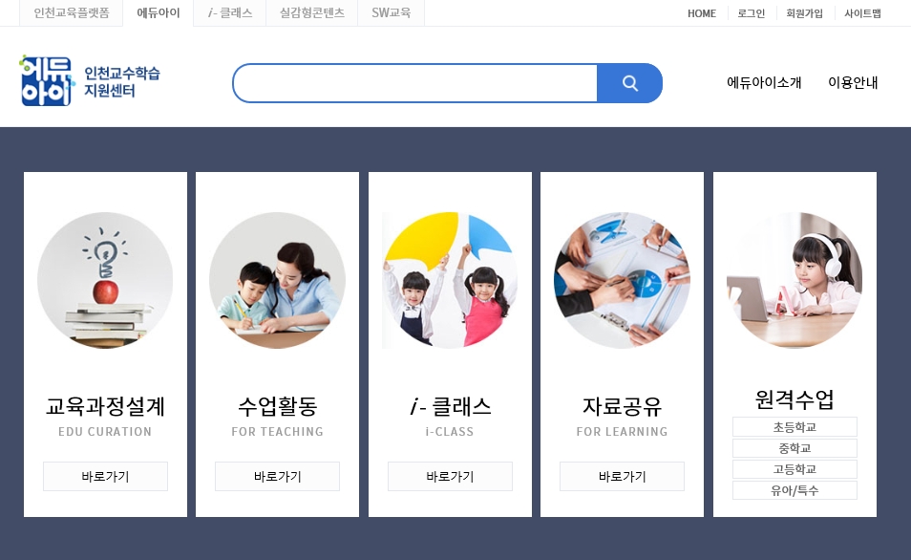Image resolution: width=911 pixels, height=560 pixels.
Task: Open the 사이트맵 link
Action: coord(862,13)
